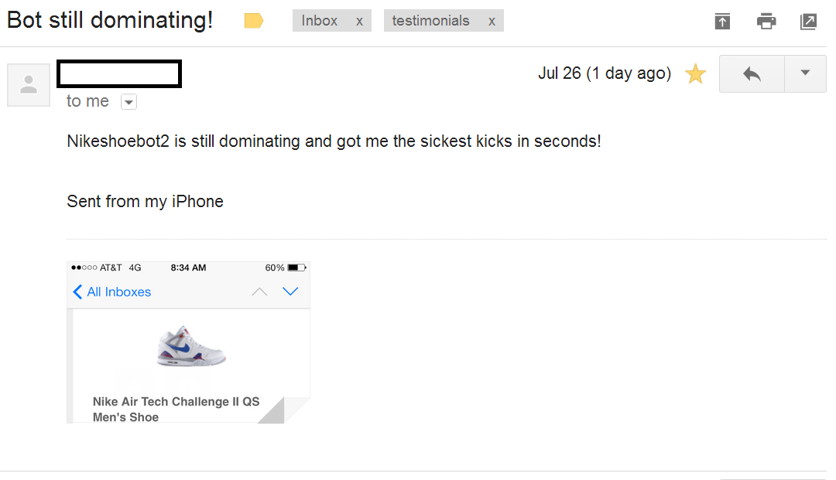Reply with the arrow button

pyautogui.click(x=752, y=74)
